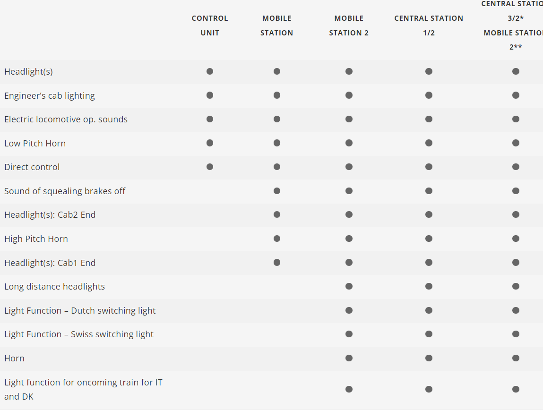Screen dimensions: 543x410
Task: Click Headlight(s): Cab1 End dot under Mobile Station
Action: [277, 262]
